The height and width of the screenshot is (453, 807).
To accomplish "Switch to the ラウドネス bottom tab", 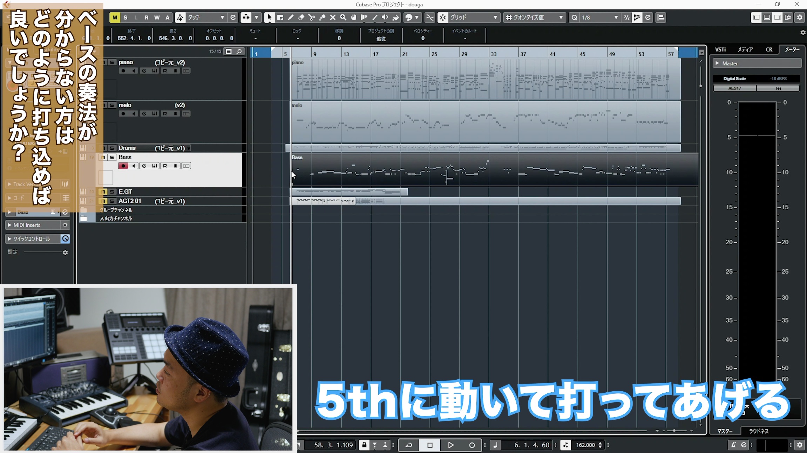I will click(759, 431).
